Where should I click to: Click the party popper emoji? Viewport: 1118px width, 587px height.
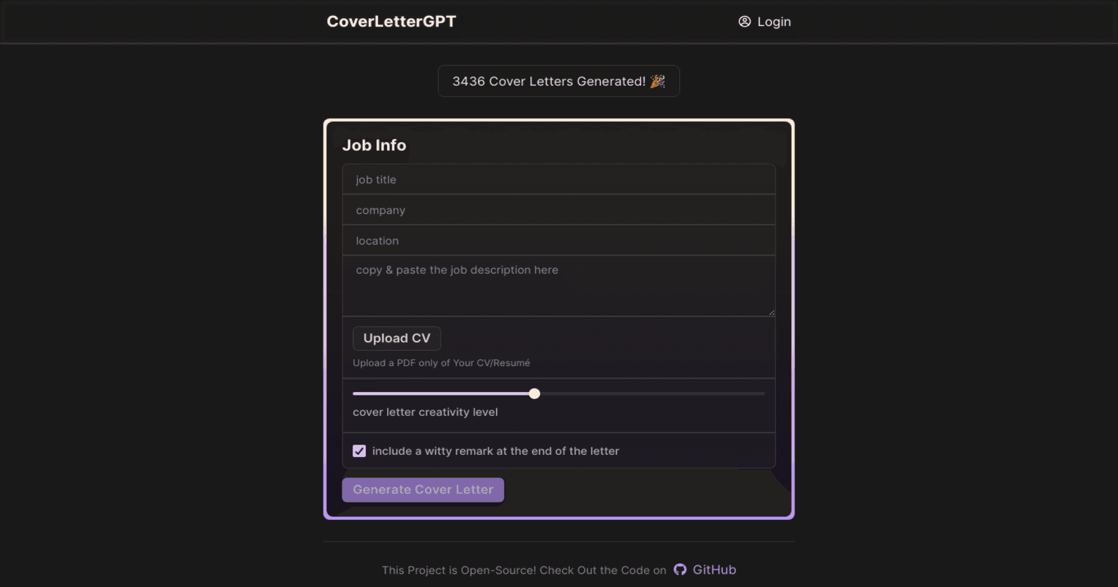658,81
